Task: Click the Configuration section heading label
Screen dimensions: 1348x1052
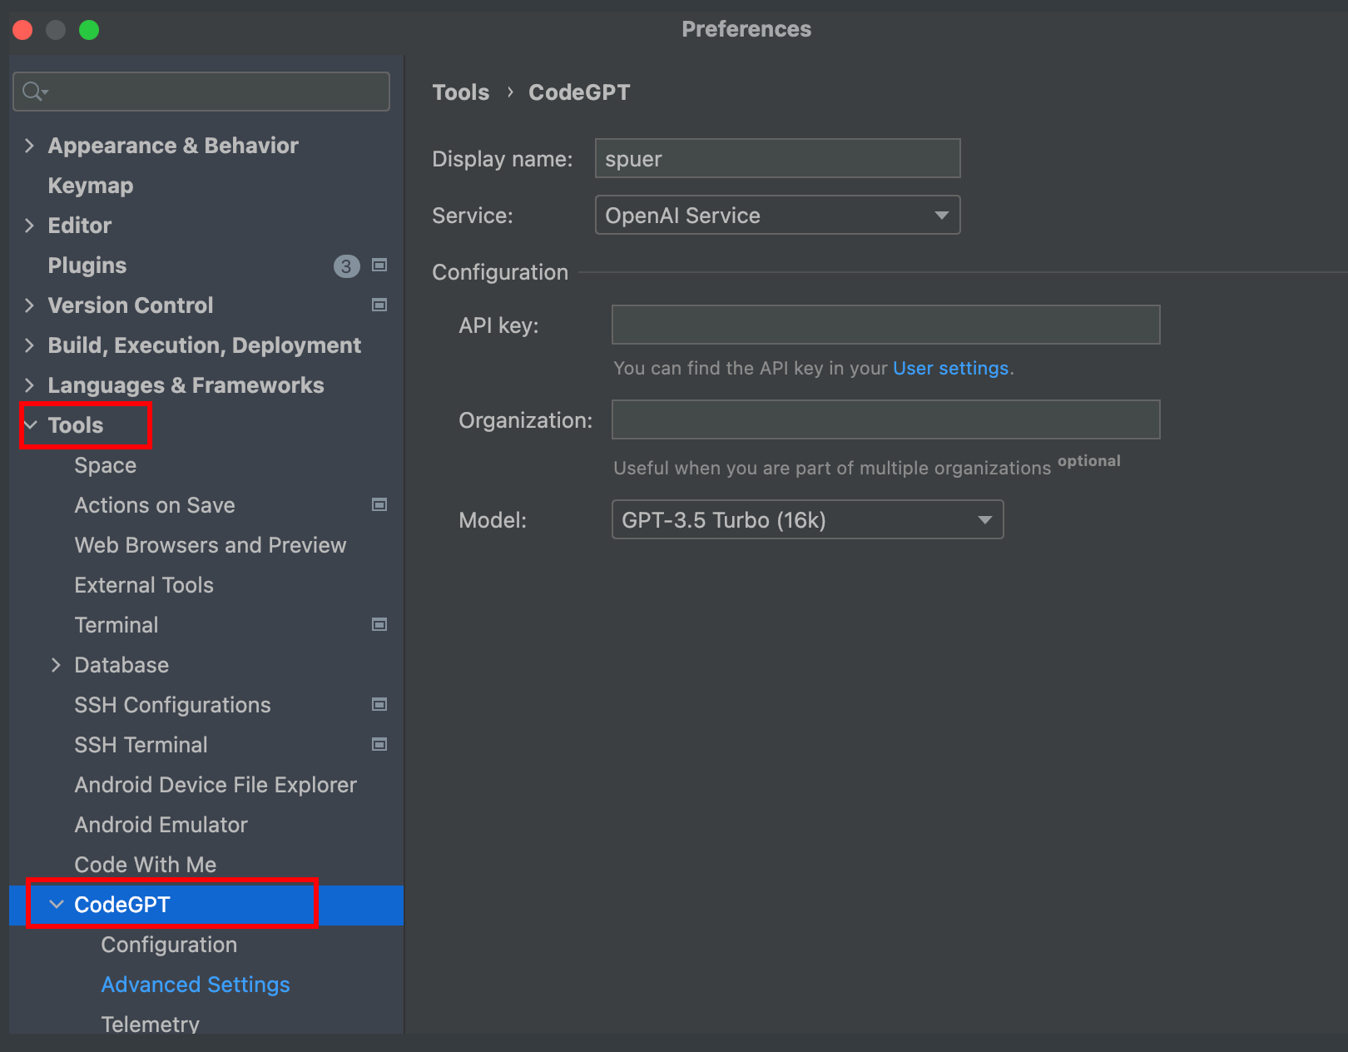Action: [x=500, y=272]
